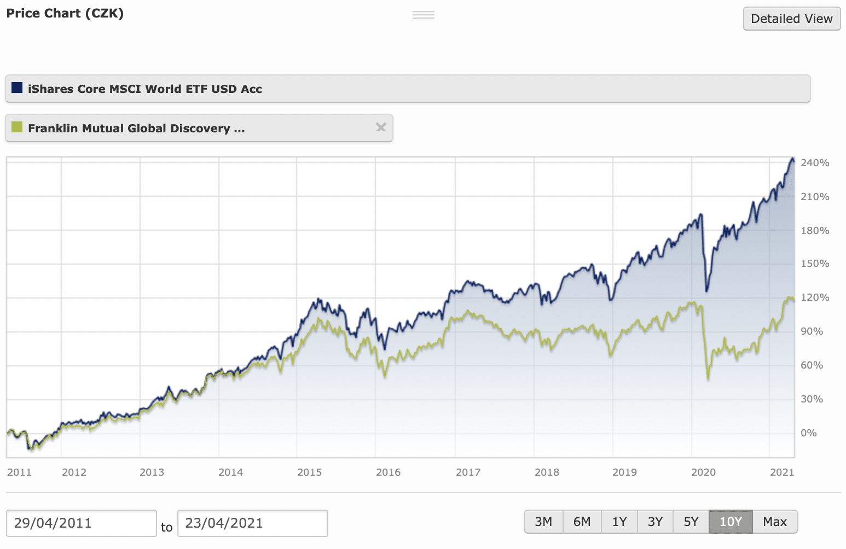Click the navy iShares color swatch

17,87
